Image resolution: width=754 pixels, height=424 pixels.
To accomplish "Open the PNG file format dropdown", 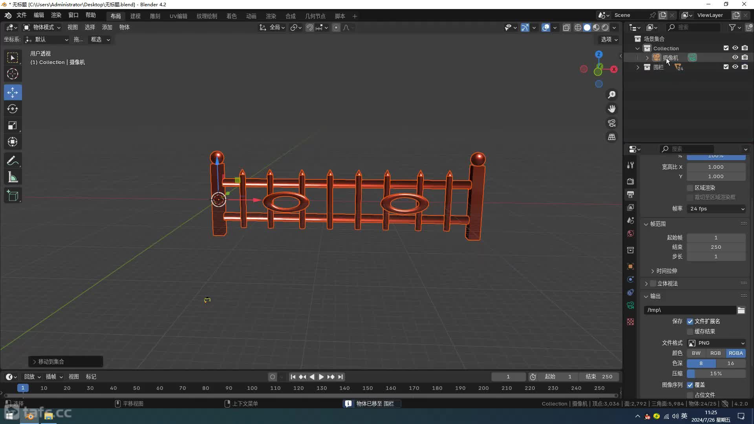I will click(x=716, y=343).
